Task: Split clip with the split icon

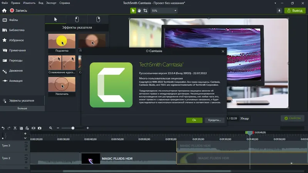Action: 33,128
